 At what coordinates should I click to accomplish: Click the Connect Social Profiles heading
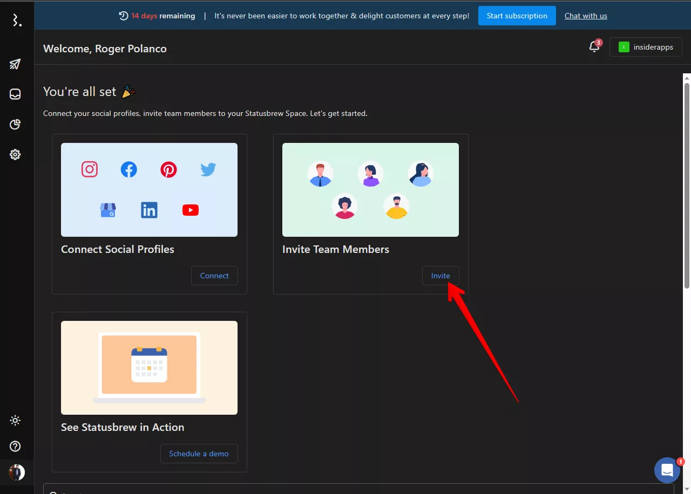(118, 249)
